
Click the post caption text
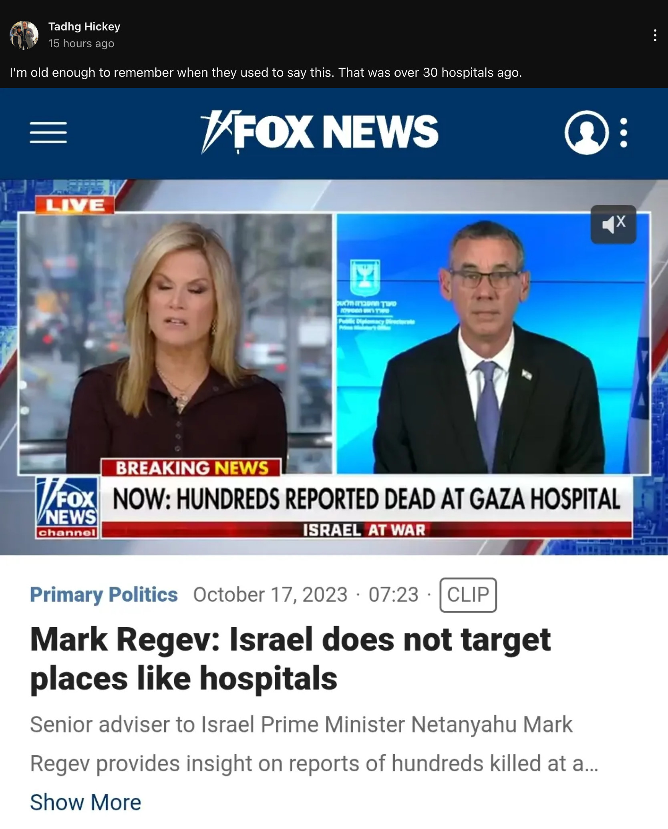tap(266, 72)
